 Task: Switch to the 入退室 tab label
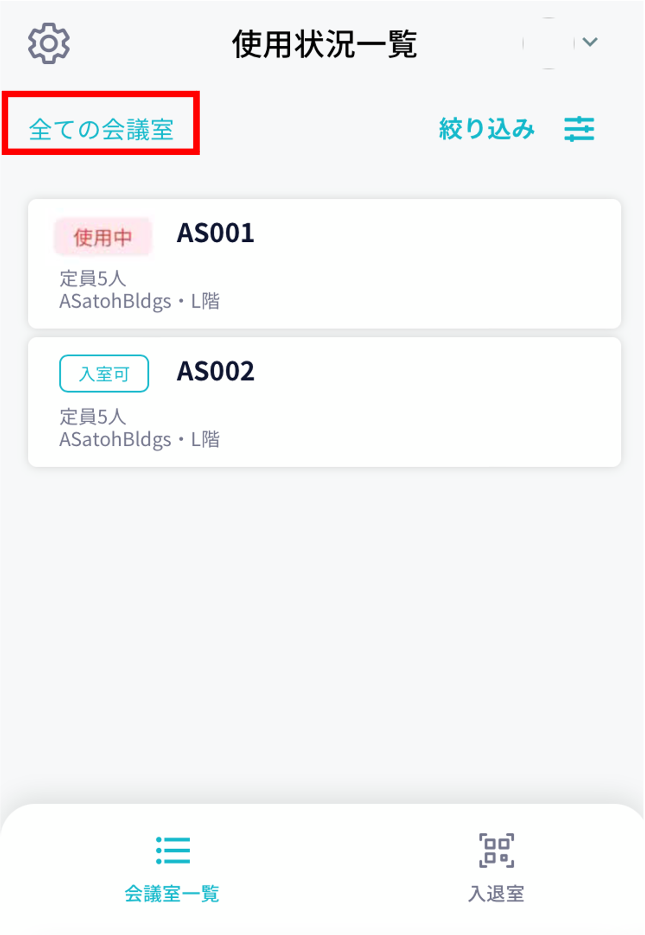[x=496, y=894]
